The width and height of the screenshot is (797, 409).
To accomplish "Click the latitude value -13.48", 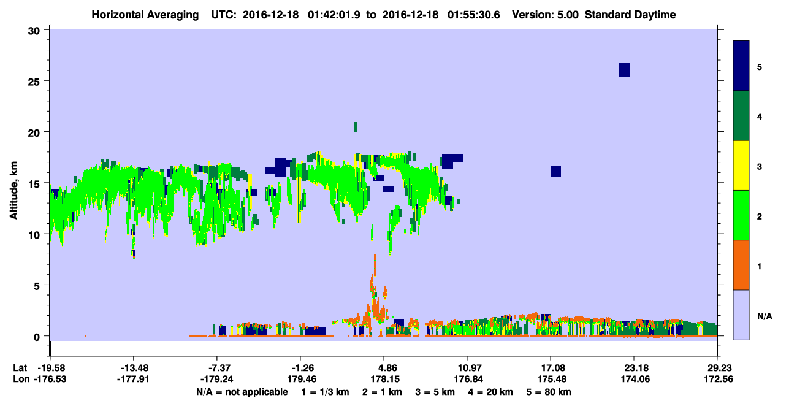I will pos(134,368).
